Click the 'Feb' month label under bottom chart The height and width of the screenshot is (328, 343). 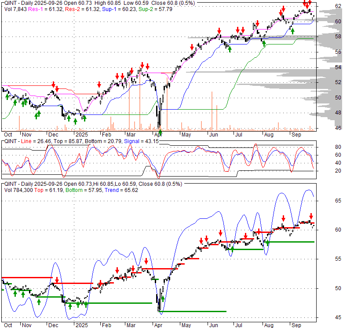(106, 325)
